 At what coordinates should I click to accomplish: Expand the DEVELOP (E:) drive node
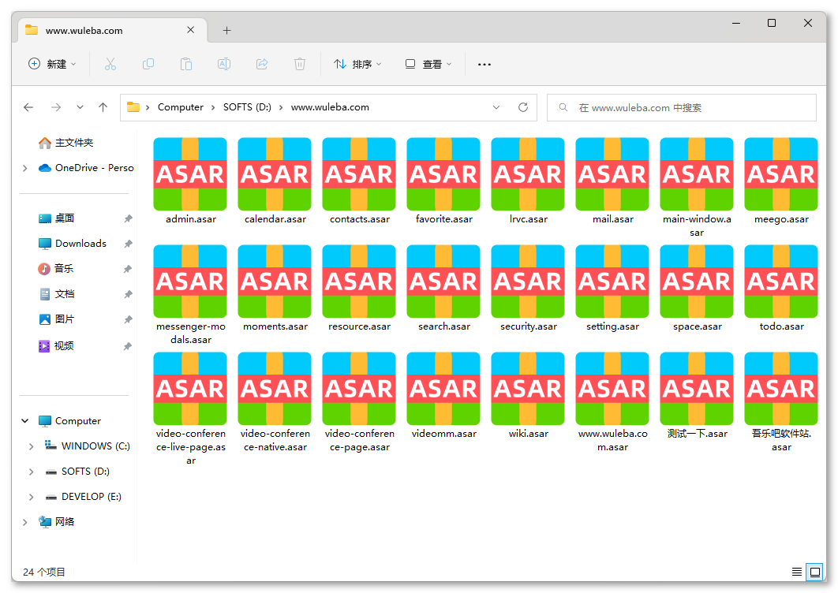[x=31, y=497]
